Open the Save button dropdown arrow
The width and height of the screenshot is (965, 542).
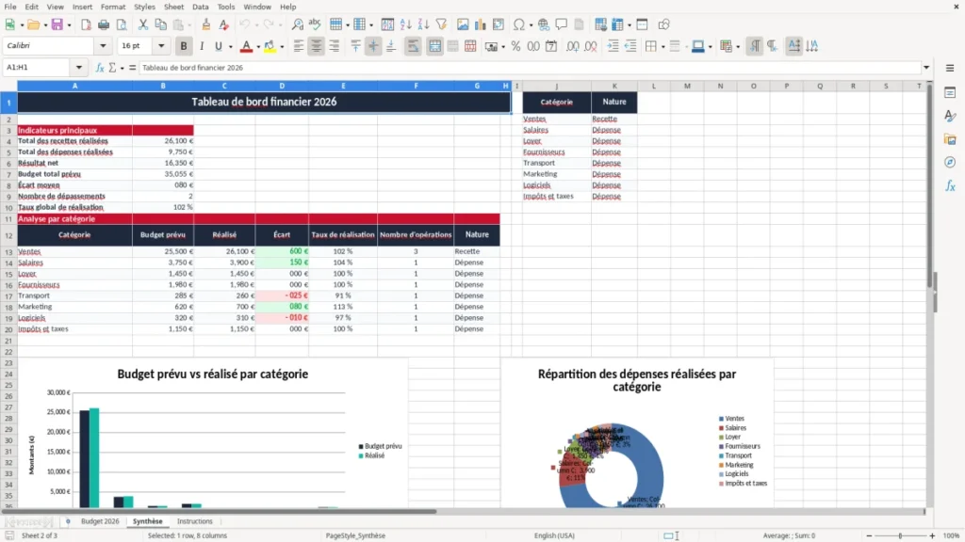click(x=68, y=25)
